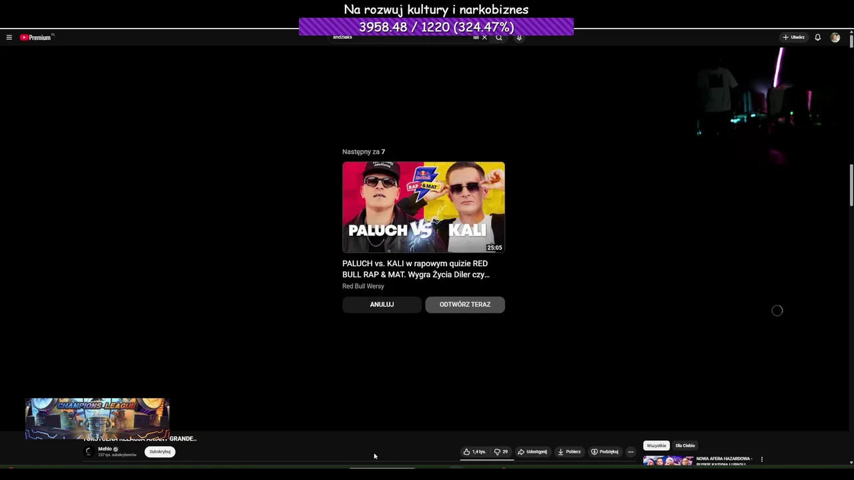This screenshot has height=480, width=854.
Task: Open the YouTube hamburger guide menu
Action: click(x=9, y=37)
